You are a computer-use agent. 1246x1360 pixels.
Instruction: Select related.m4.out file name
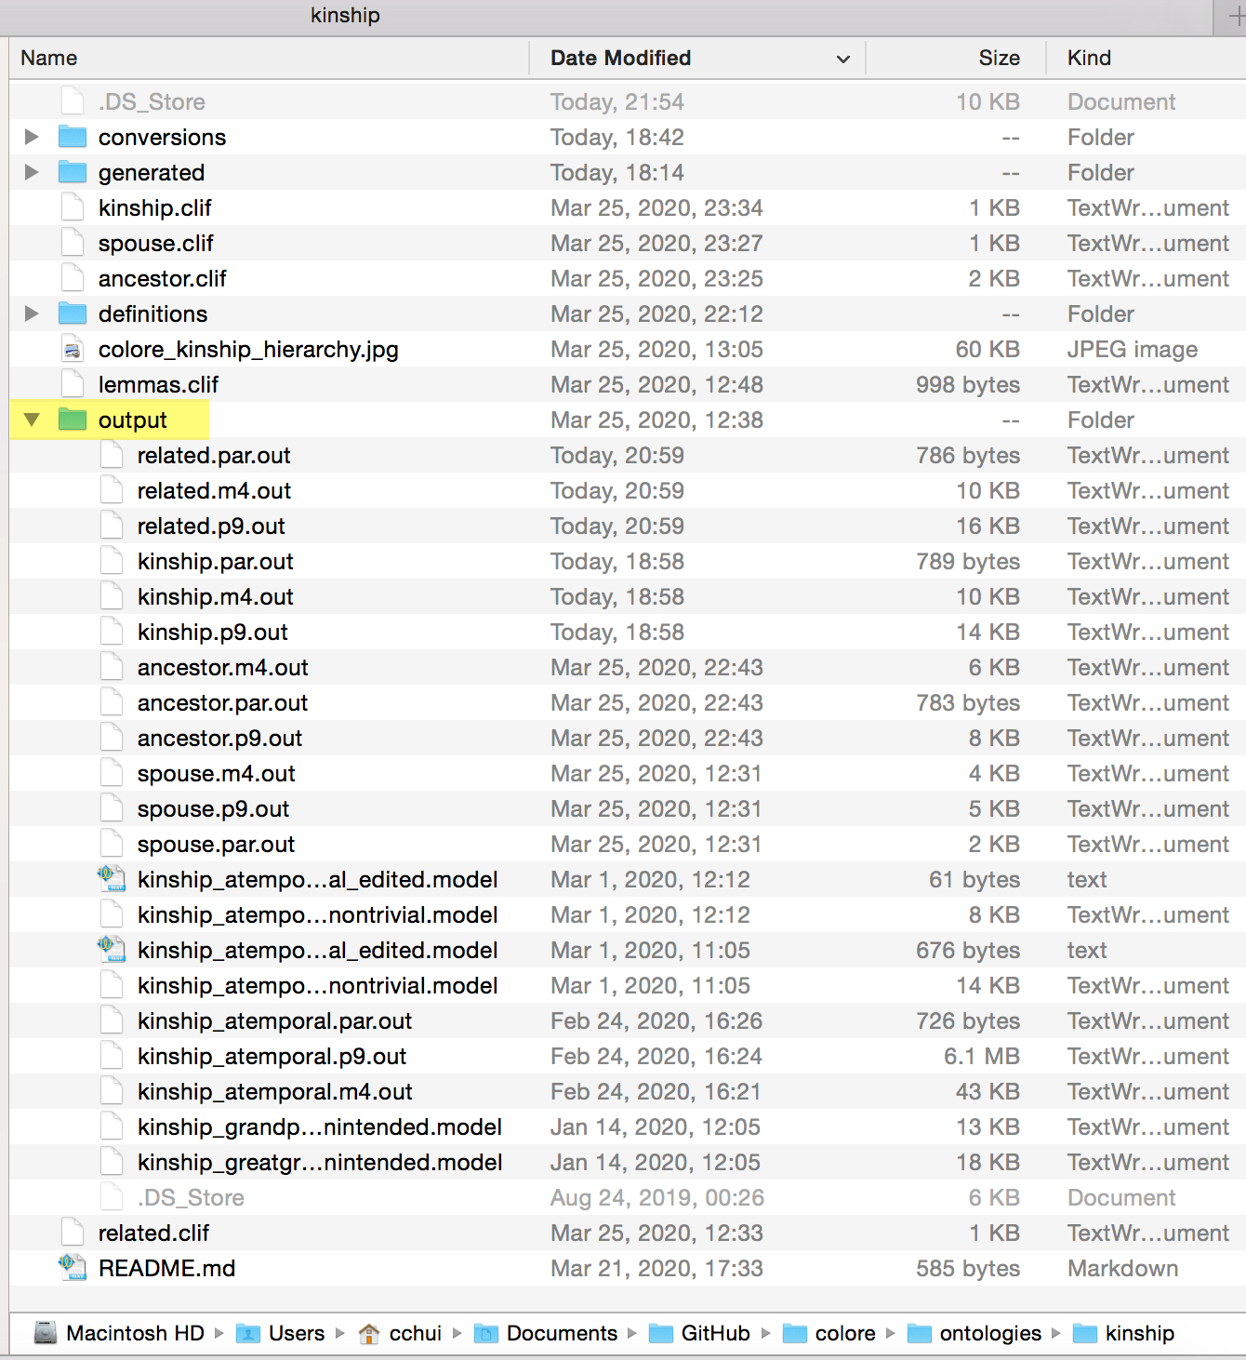(x=214, y=490)
